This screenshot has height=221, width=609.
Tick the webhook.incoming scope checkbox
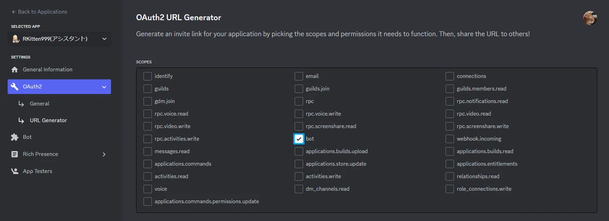450,139
